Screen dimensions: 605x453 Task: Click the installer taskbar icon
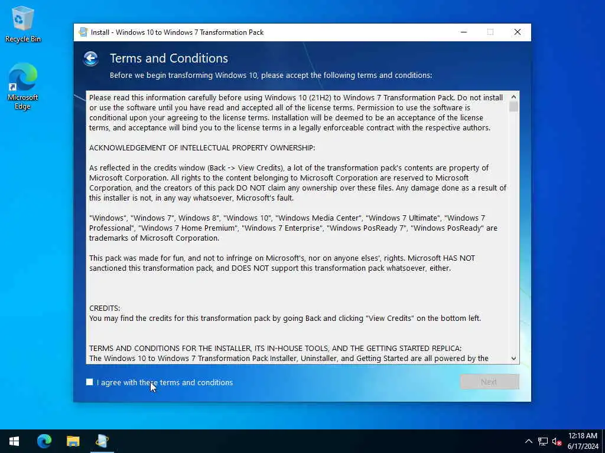[x=102, y=441]
